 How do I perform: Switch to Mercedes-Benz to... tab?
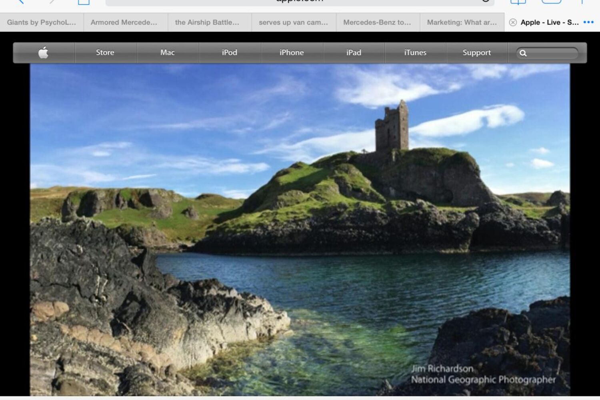click(378, 22)
